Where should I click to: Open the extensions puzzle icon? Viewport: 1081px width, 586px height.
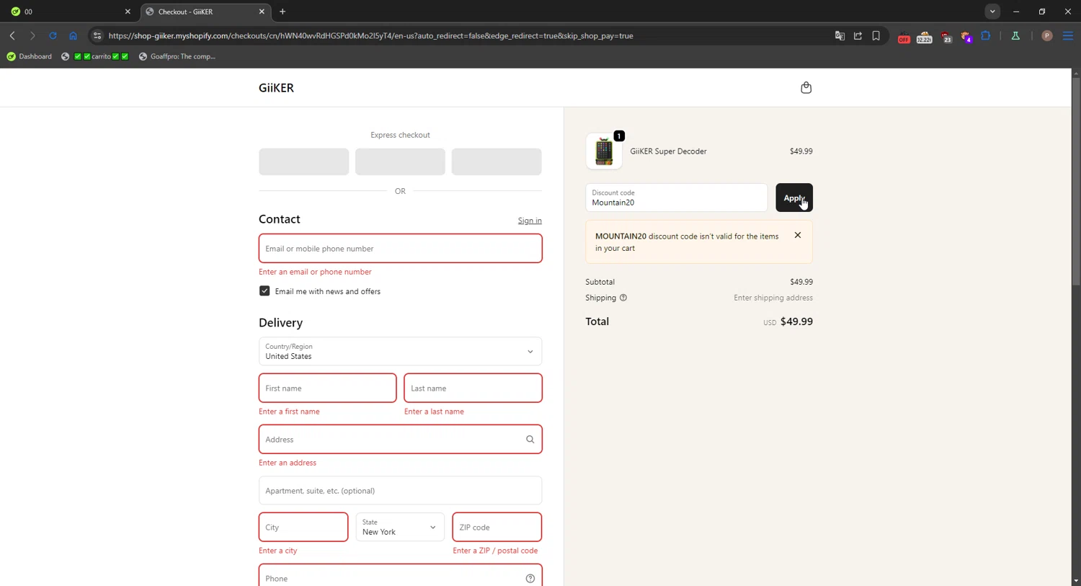(986, 35)
